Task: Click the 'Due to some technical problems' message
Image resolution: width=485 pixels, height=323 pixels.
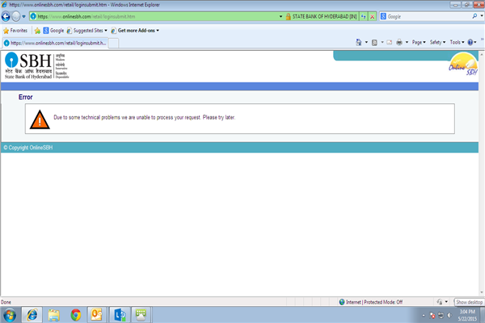Action: [144, 117]
